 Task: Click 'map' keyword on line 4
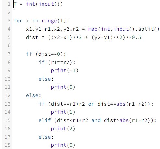93,29
